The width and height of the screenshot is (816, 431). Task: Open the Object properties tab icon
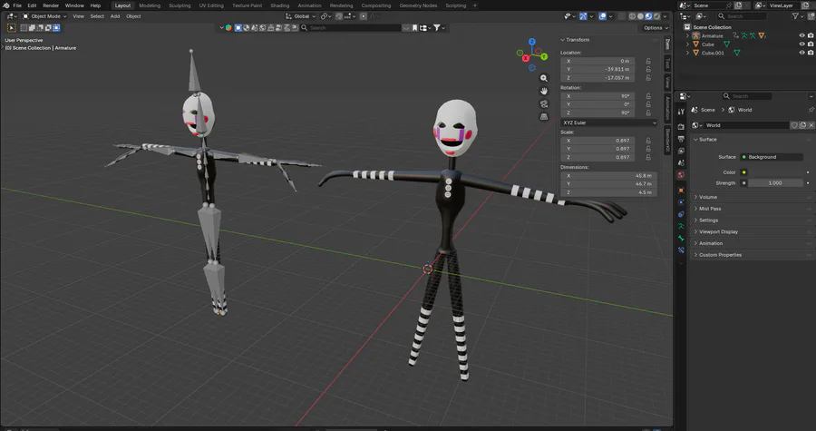[681, 190]
